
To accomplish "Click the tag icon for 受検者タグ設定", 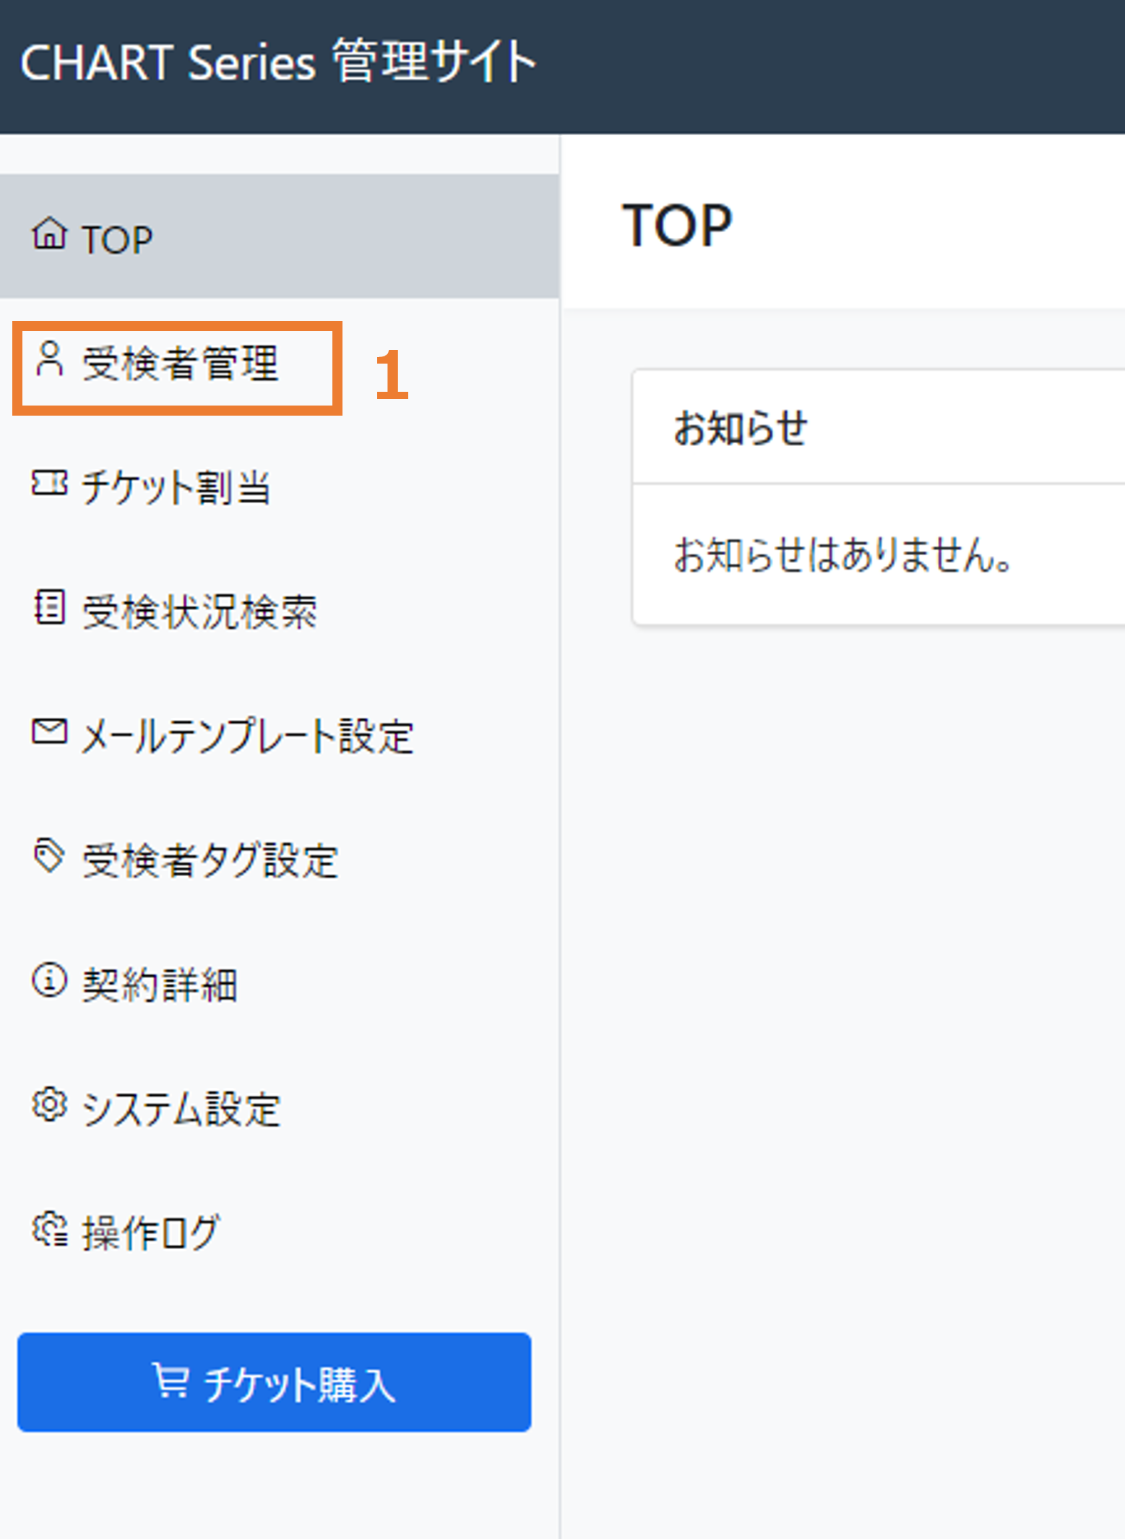I will point(49,856).
